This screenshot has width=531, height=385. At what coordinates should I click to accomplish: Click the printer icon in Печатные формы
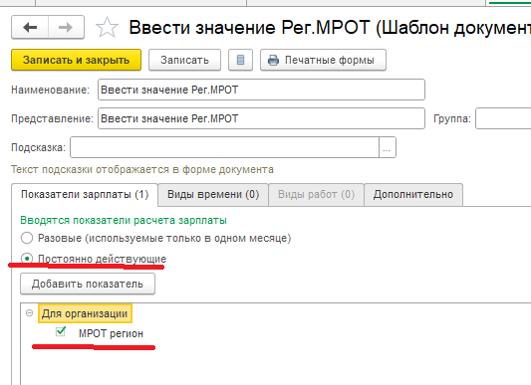(x=273, y=60)
